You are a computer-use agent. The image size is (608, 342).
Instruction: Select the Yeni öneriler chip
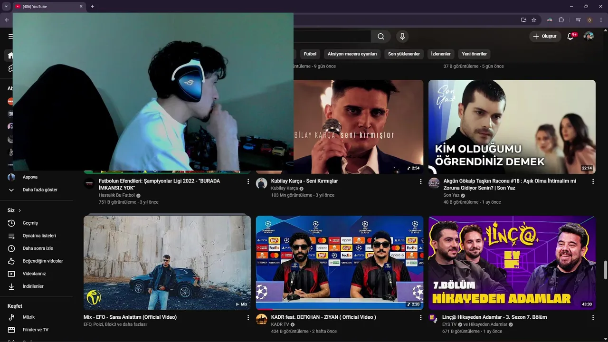(x=474, y=54)
